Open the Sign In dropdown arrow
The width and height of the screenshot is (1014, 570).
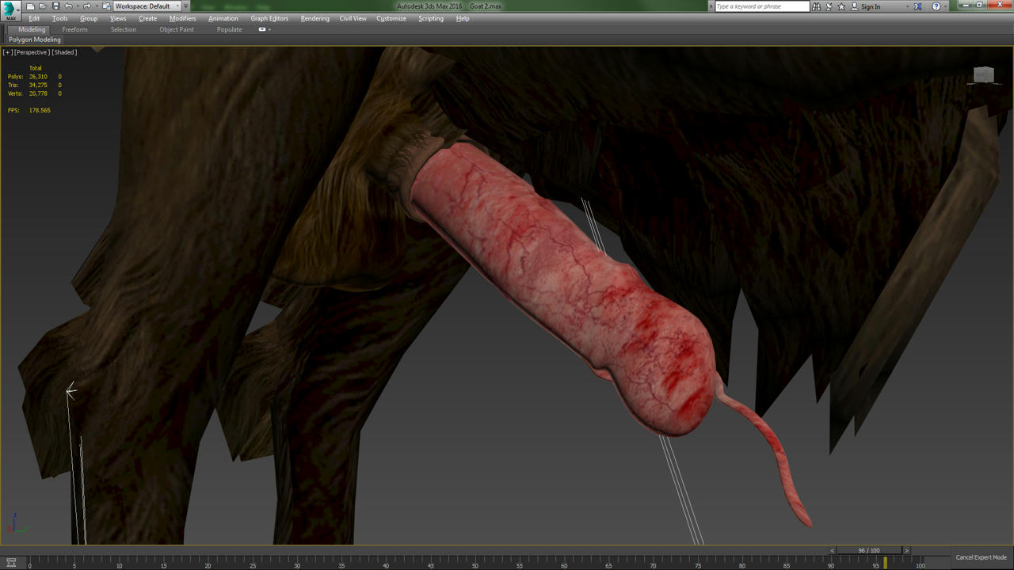tap(908, 6)
